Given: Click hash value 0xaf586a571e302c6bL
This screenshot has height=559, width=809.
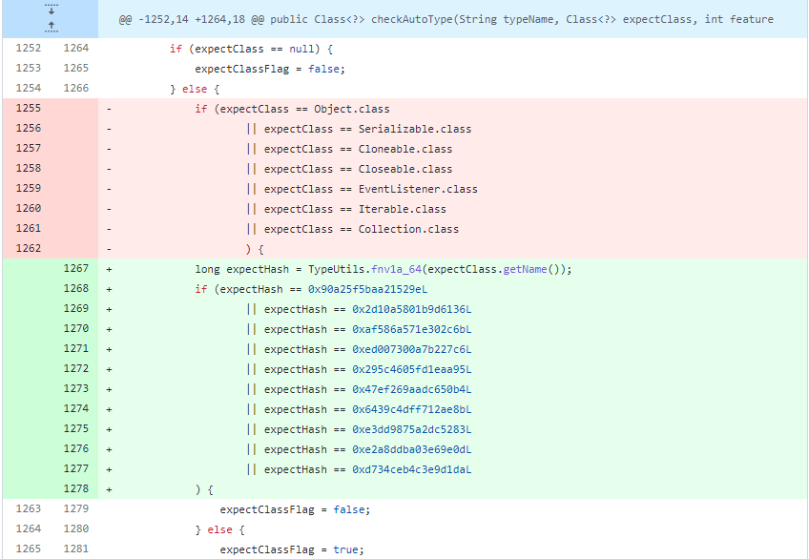Looking at the screenshot, I should 412,329.
